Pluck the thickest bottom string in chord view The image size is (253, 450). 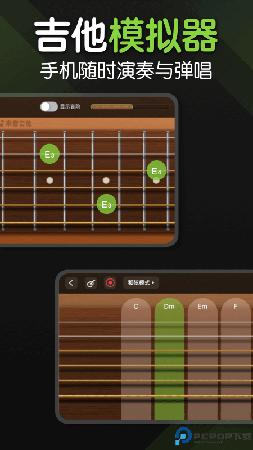[155, 396]
